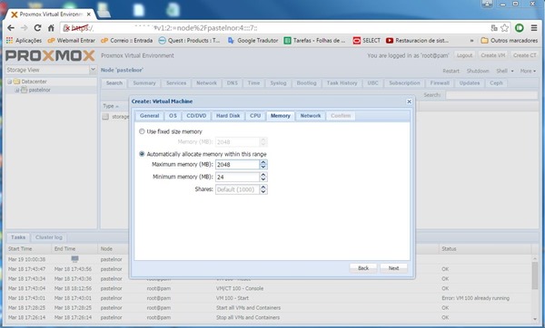The image size is (545, 328).
Task: Open the Webmail Entrar bookmark
Action: (71, 41)
